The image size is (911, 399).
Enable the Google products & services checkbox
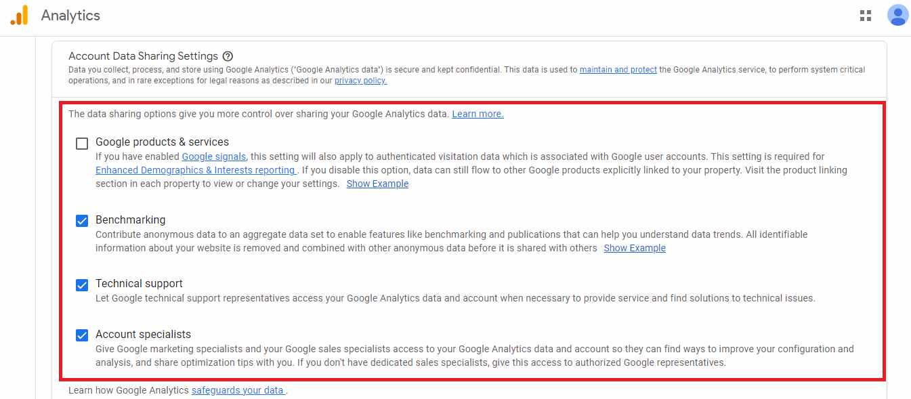[x=82, y=143]
